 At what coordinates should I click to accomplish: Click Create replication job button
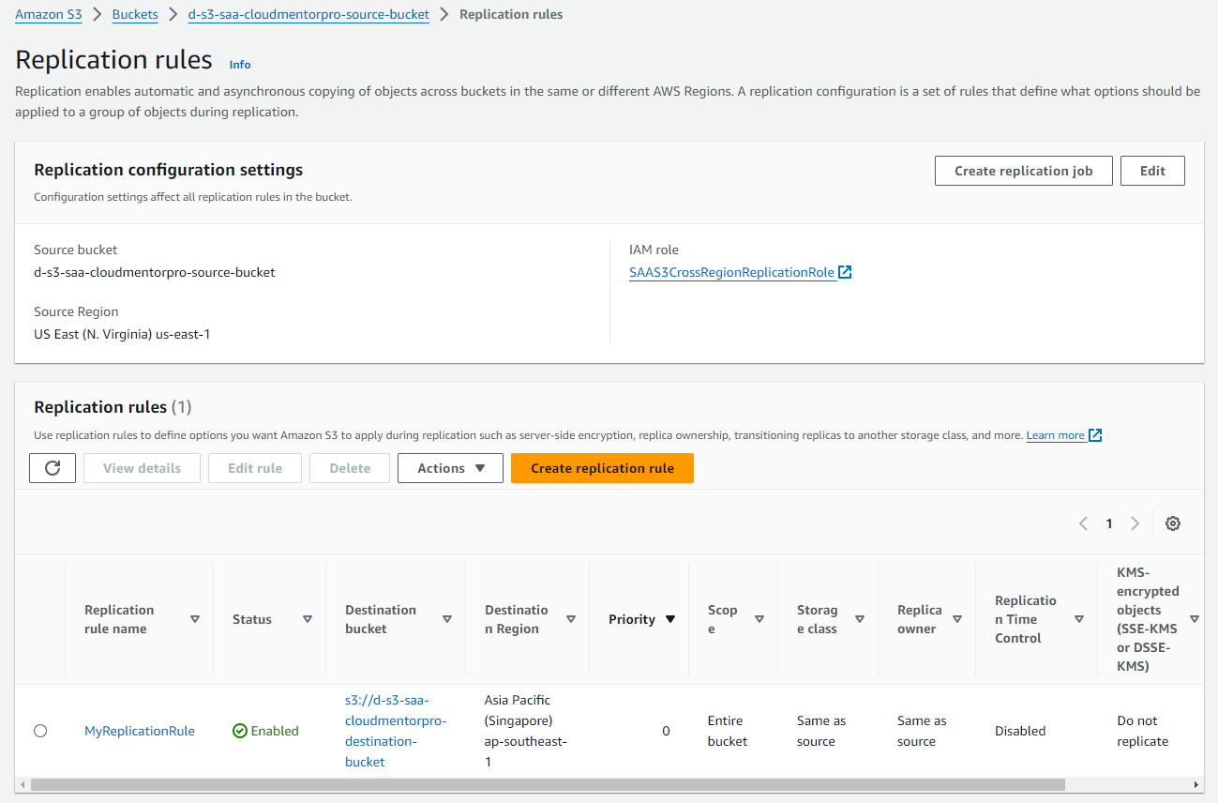pos(1023,171)
